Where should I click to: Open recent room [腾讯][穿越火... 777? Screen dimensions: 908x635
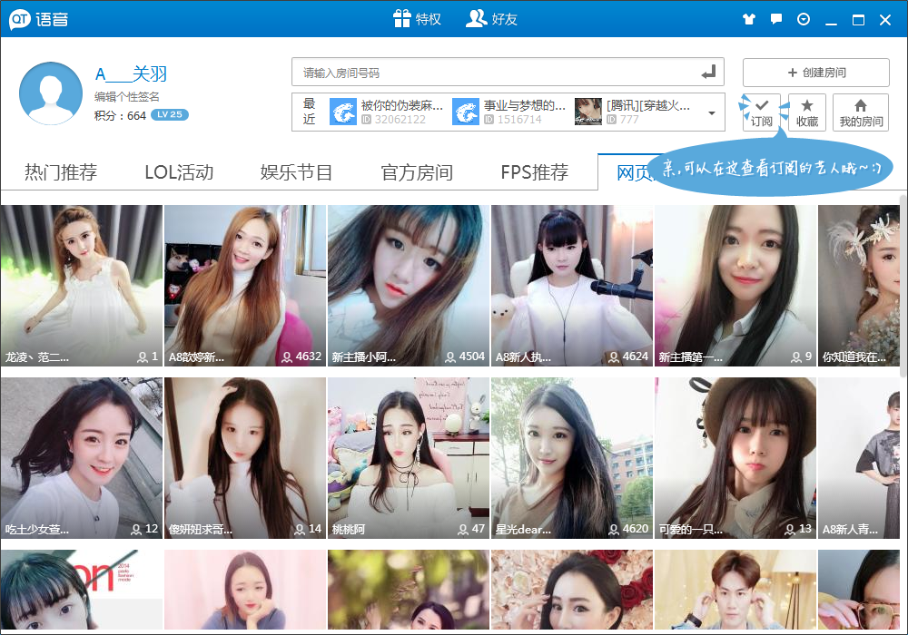(x=633, y=112)
